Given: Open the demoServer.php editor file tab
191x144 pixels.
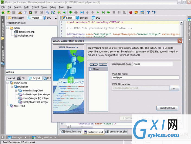Looking at the screenshot, I should point(116,132).
